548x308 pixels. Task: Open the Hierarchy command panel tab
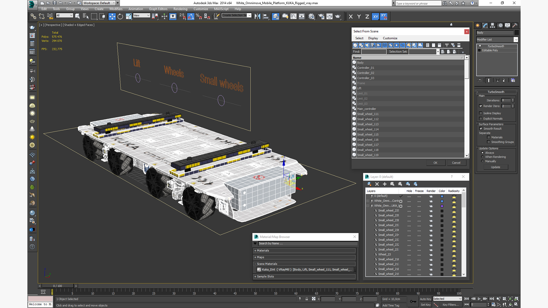point(492,25)
